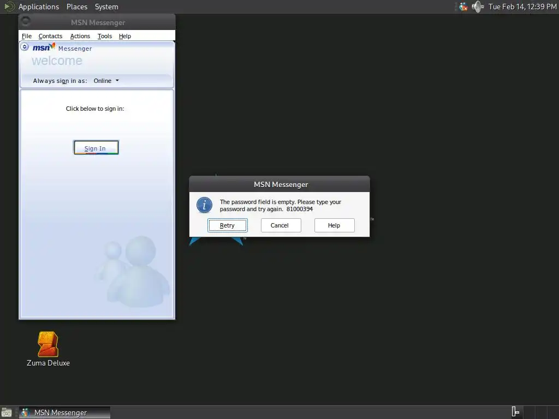Click the show desktop icon in bottom panel
Screen dimensions: 559x419
(7, 412)
